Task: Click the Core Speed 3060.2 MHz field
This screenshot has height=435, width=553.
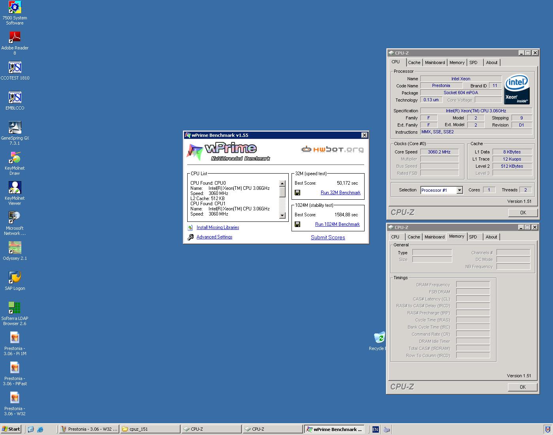Action: (439, 152)
